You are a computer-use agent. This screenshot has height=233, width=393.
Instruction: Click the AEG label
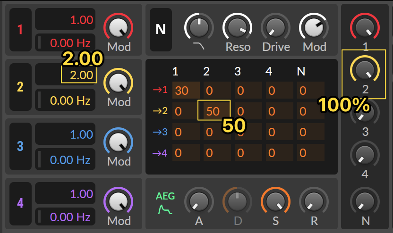pyautogui.click(x=165, y=196)
